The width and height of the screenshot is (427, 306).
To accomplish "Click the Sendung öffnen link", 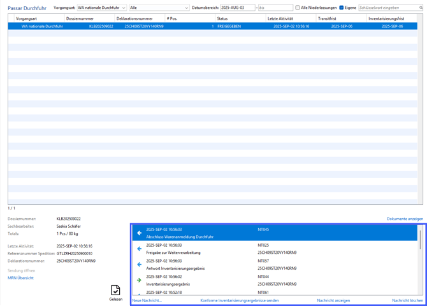I will [x=21, y=270].
